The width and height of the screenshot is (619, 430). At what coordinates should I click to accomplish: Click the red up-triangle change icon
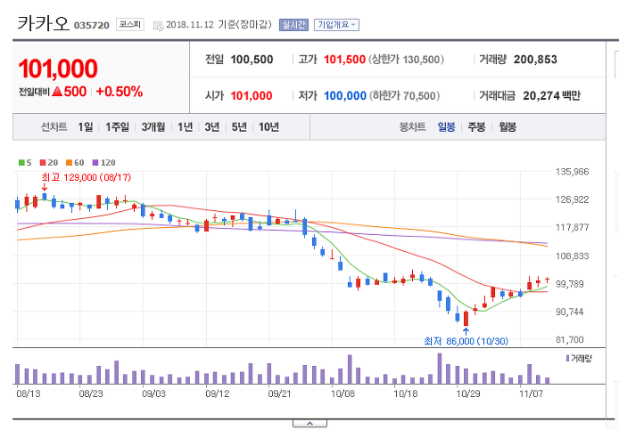[57, 92]
